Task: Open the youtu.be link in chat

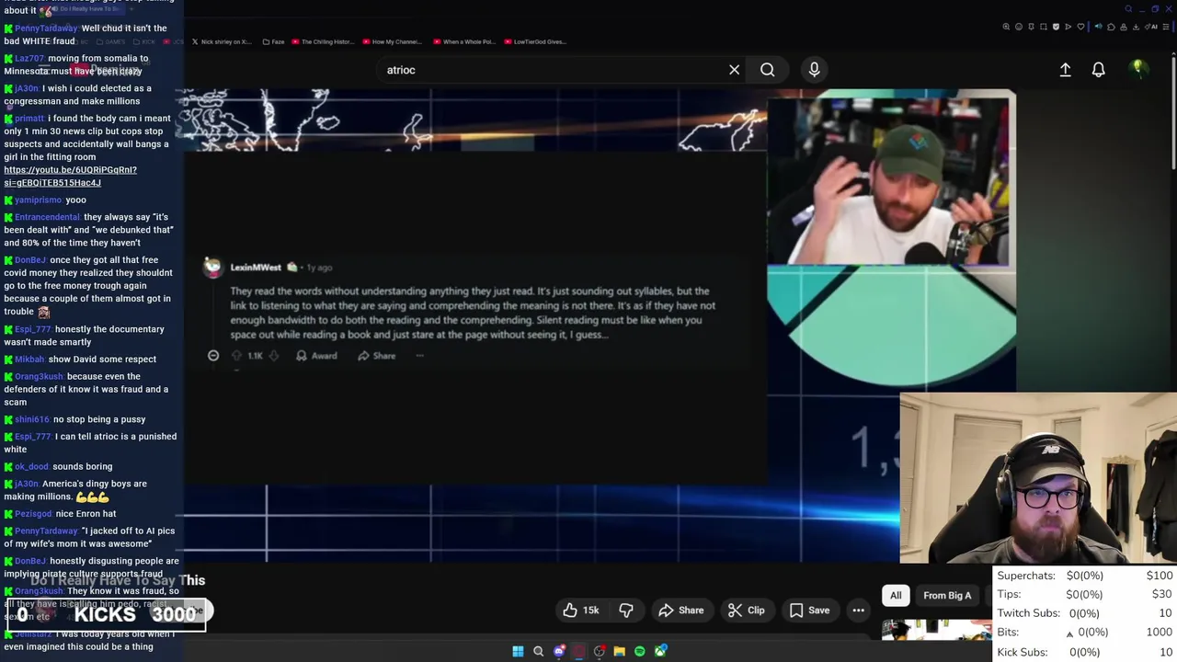Action: 70,176
